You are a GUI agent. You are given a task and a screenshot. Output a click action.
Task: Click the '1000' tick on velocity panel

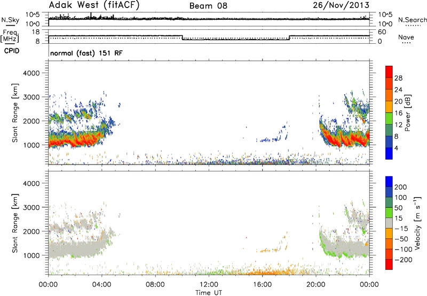click(x=31, y=255)
